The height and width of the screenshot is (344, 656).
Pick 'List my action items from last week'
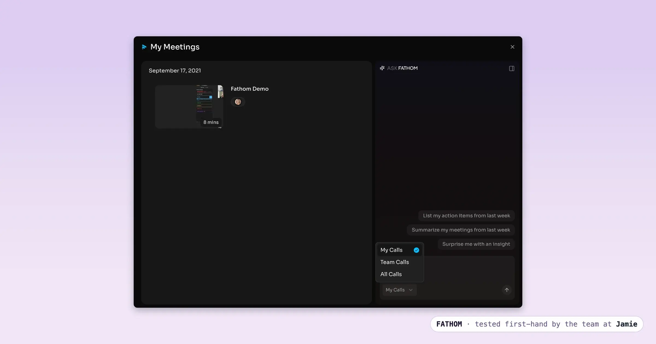tap(466, 216)
